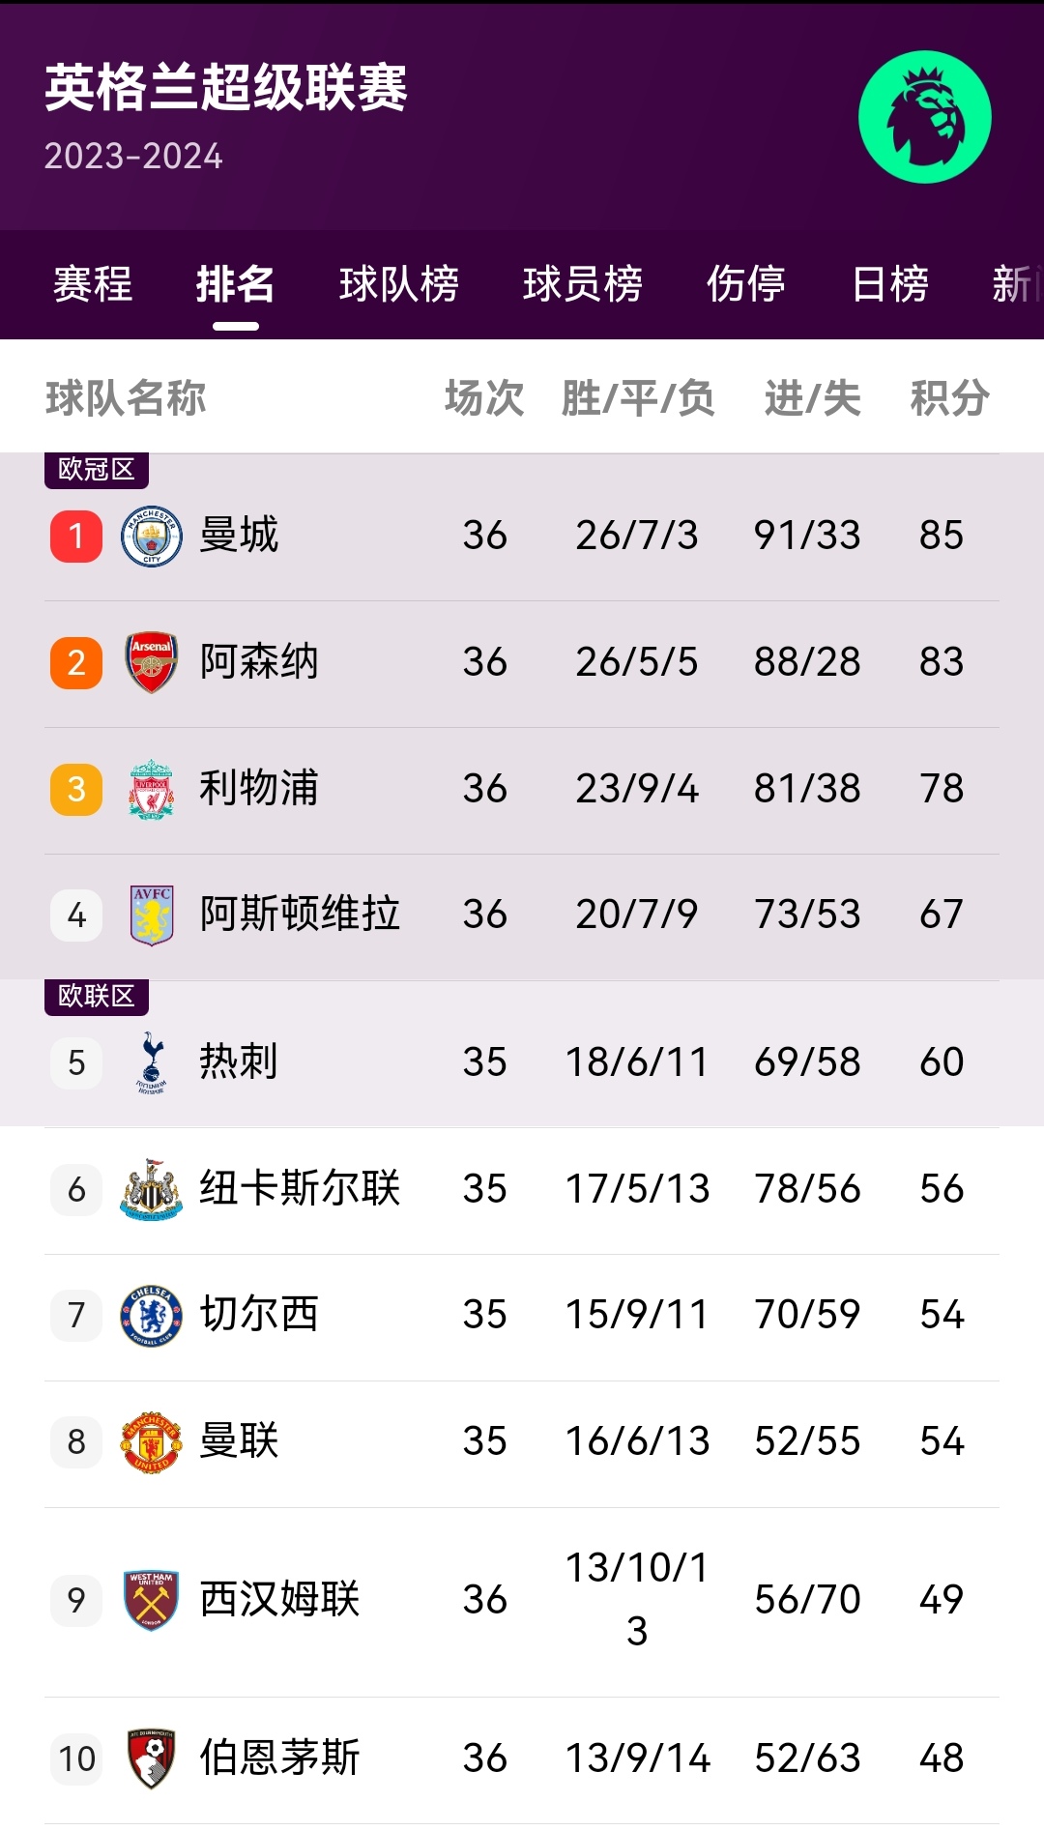Viewport: 1044px width, 1831px height.
Task: Switch to the 球队榜 tab
Action: (x=398, y=284)
